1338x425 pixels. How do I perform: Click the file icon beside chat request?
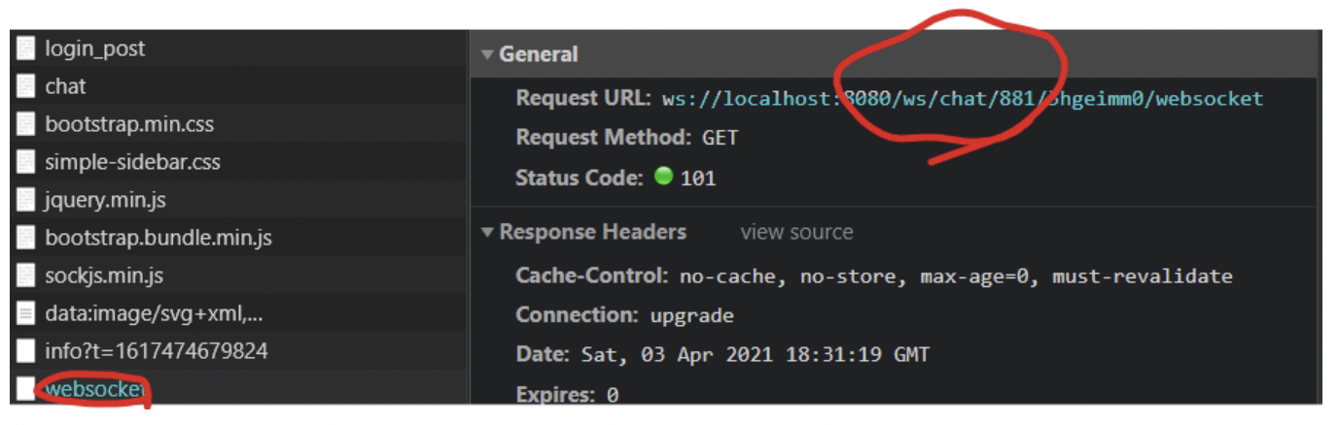[26, 86]
